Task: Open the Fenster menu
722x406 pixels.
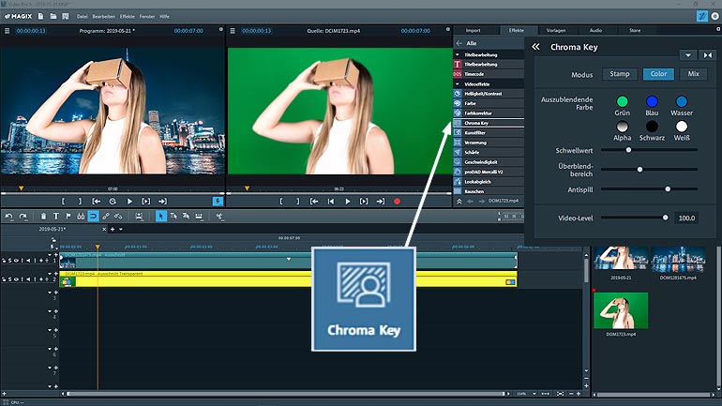Action: click(147, 17)
